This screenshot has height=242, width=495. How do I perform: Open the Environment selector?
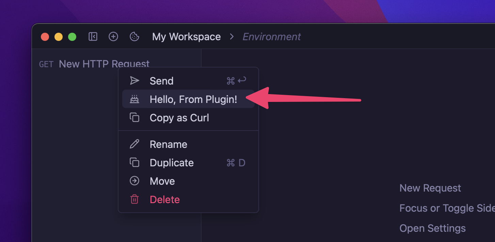point(271,37)
